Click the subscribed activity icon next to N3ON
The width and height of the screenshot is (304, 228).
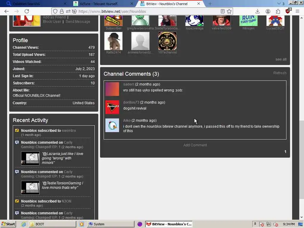pos(17,201)
